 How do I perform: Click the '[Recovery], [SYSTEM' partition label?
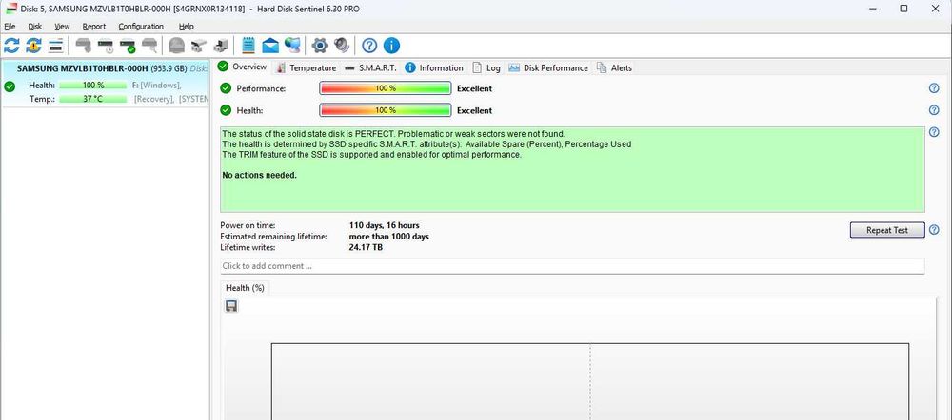[171, 99]
